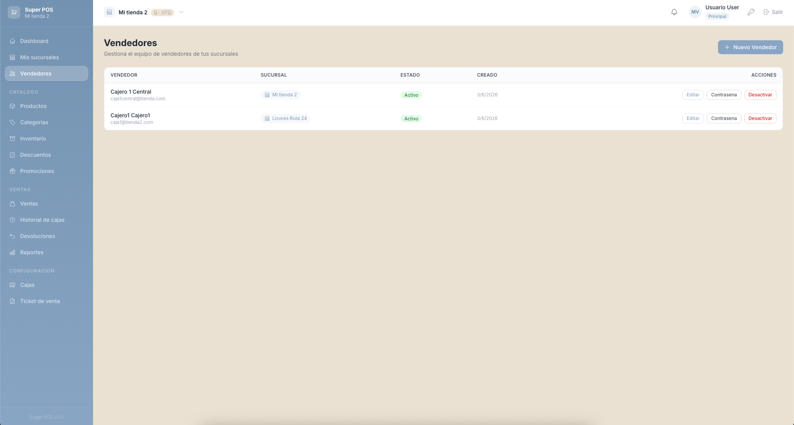
Task: Expand the Mi tienda 2 store dropdown
Action: click(181, 12)
